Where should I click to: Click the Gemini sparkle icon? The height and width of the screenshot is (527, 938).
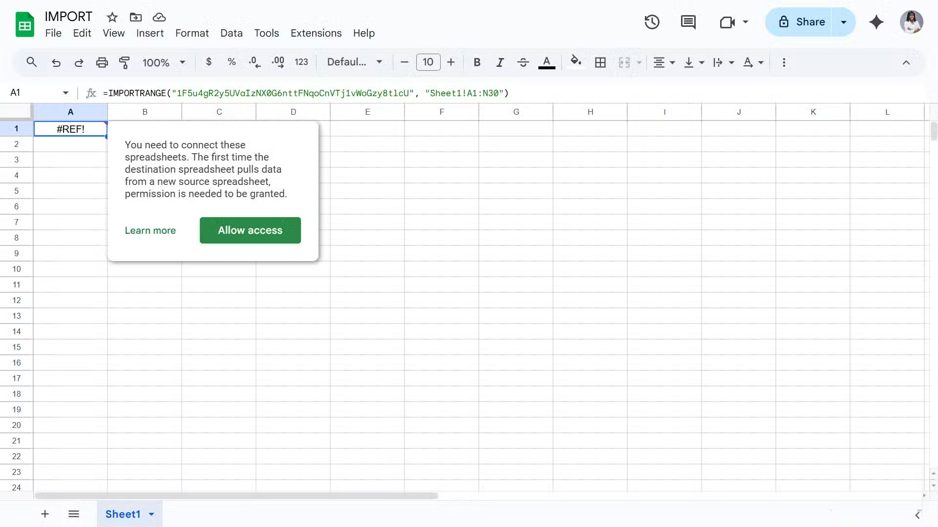876,22
